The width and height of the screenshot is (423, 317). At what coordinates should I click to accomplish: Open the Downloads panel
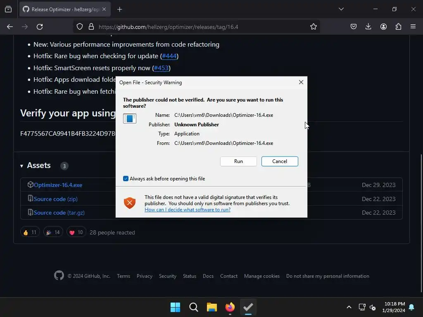coord(368,27)
